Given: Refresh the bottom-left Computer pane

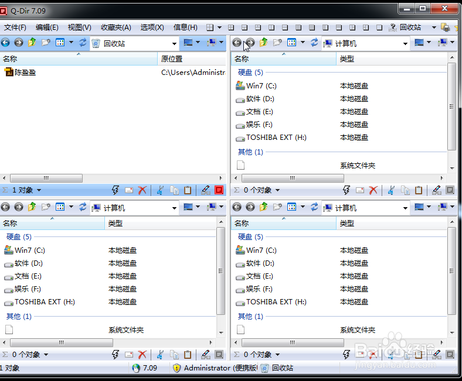Looking at the screenshot, I should pyautogui.click(x=83, y=207).
